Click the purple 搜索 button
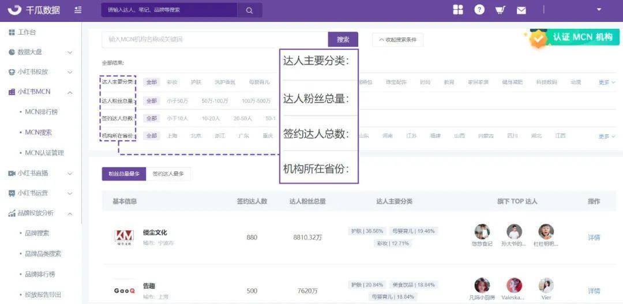This screenshot has height=304, width=623. click(x=343, y=39)
